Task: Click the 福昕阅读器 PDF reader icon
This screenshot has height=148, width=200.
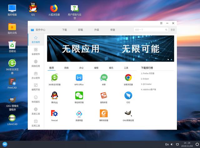Action: (x=103, y=113)
